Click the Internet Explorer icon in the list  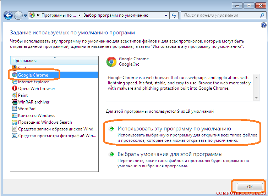coord(14,82)
